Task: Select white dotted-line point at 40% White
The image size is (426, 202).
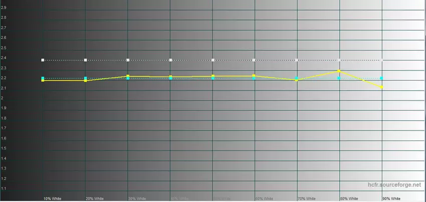Action: tap(171, 60)
